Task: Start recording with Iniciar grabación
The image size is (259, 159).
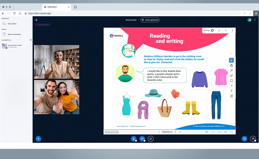Action: pyautogui.click(x=150, y=20)
